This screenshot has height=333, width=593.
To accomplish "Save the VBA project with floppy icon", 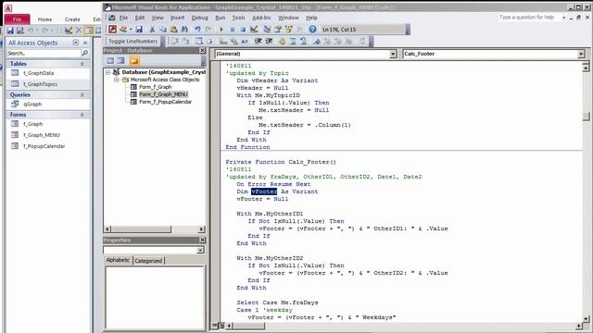I will click(139, 29).
